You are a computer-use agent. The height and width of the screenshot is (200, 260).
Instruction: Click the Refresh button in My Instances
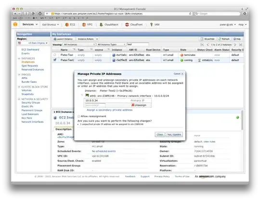coord(224,39)
